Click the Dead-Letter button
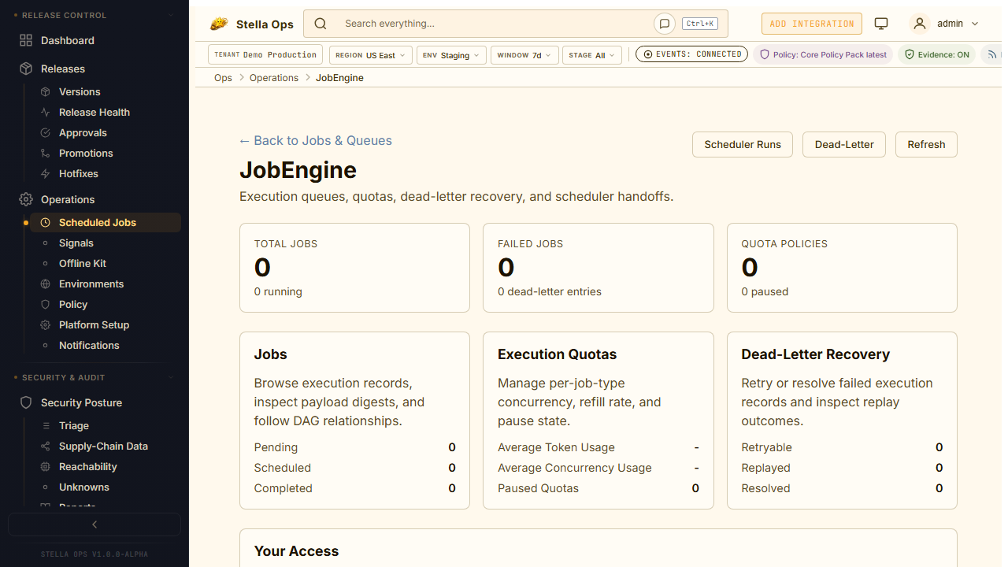 pos(843,144)
